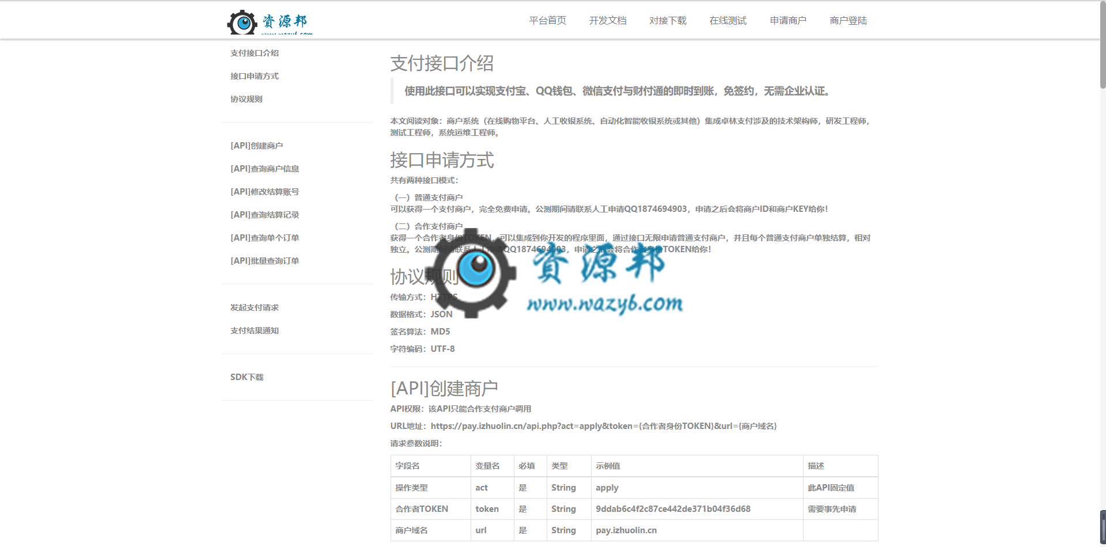Go to 对接下载 in the top navigation
The height and width of the screenshot is (547, 1106).
tap(668, 21)
